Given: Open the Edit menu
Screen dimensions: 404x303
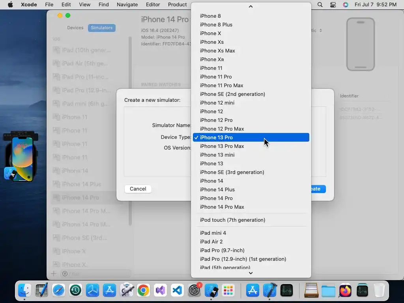Looking at the screenshot, I should tap(66, 5).
